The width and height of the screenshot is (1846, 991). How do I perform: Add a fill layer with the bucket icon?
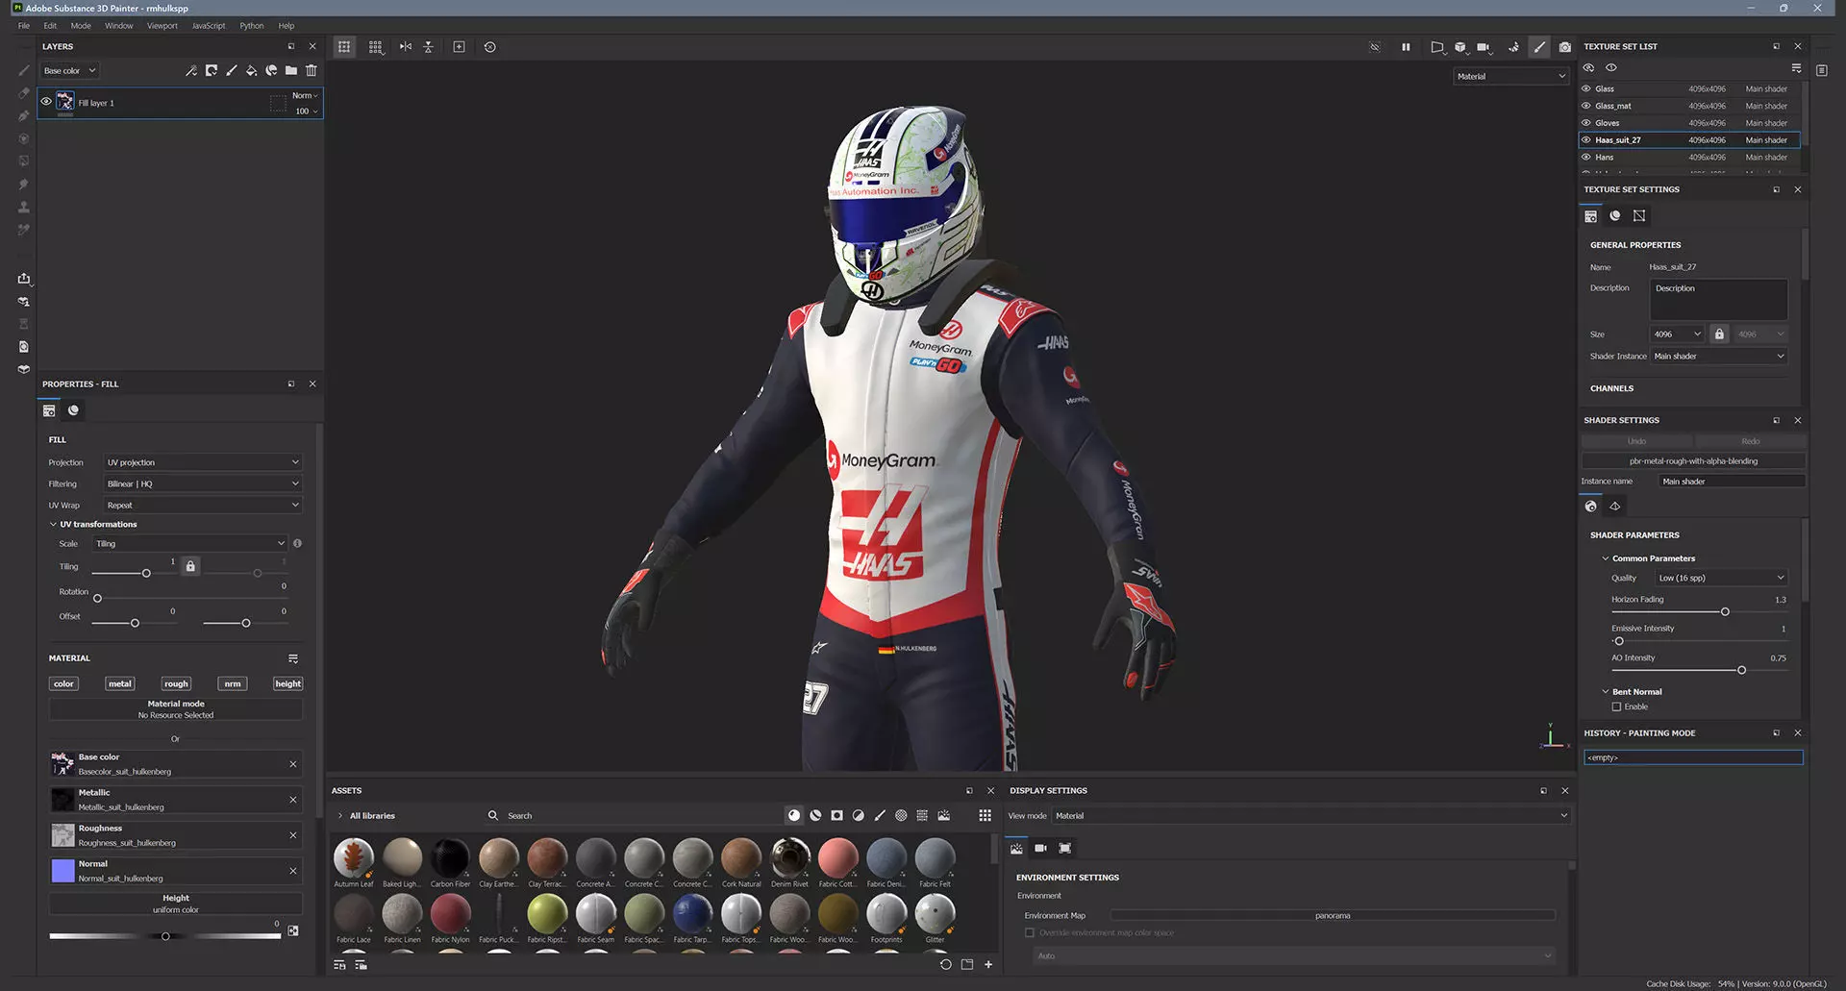(251, 70)
